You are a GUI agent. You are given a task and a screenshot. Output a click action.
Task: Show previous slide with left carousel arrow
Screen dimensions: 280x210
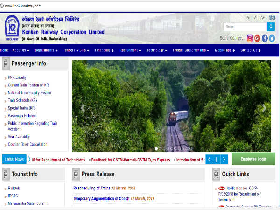(83, 108)
